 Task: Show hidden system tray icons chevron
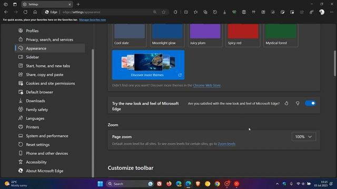click(x=277, y=184)
